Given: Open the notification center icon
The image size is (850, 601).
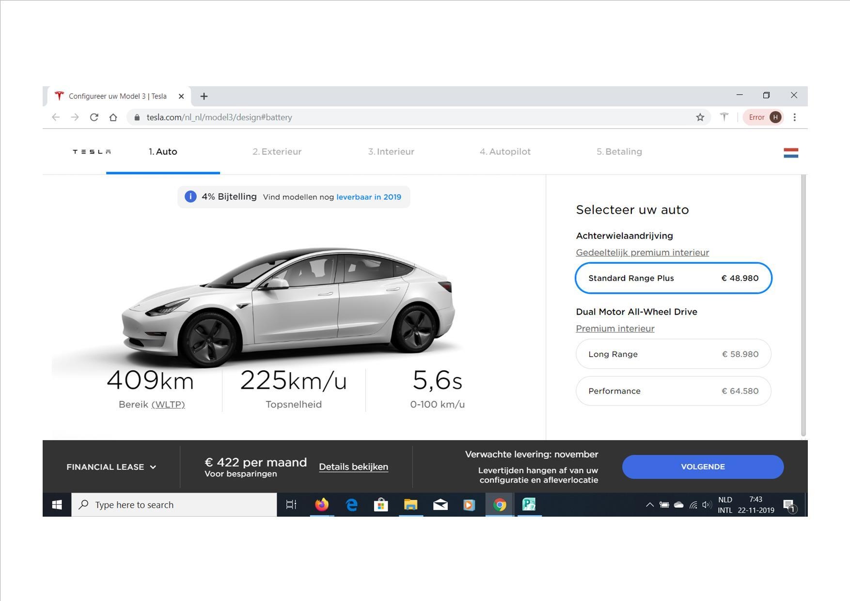Looking at the screenshot, I should coord(789,506).
